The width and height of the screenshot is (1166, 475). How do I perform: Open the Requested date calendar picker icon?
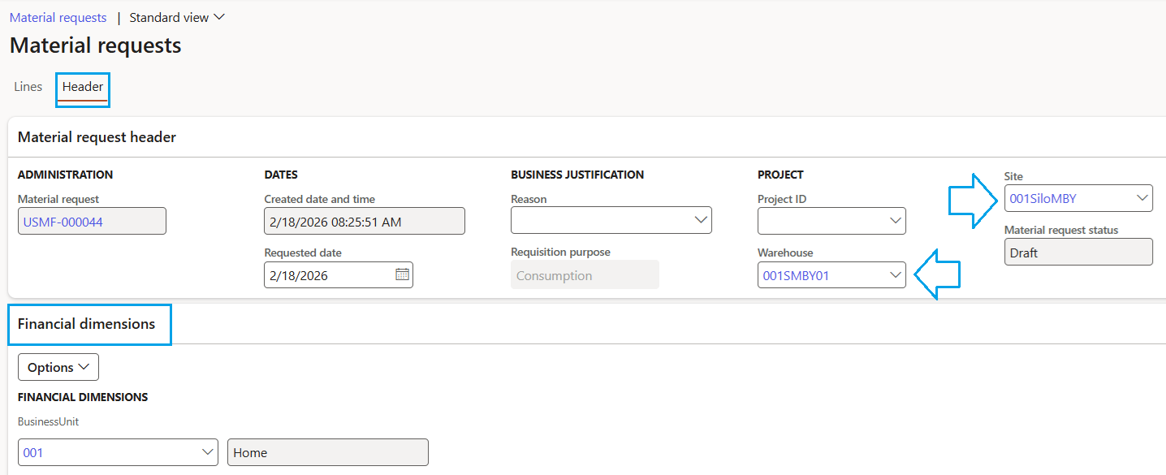coord(402,275)
